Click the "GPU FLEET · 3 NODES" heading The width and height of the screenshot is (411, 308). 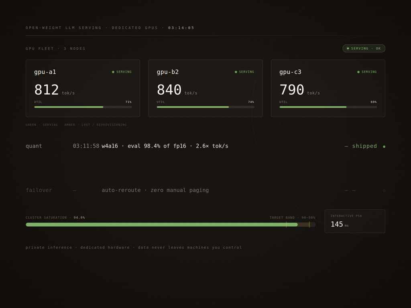(55, 49)
